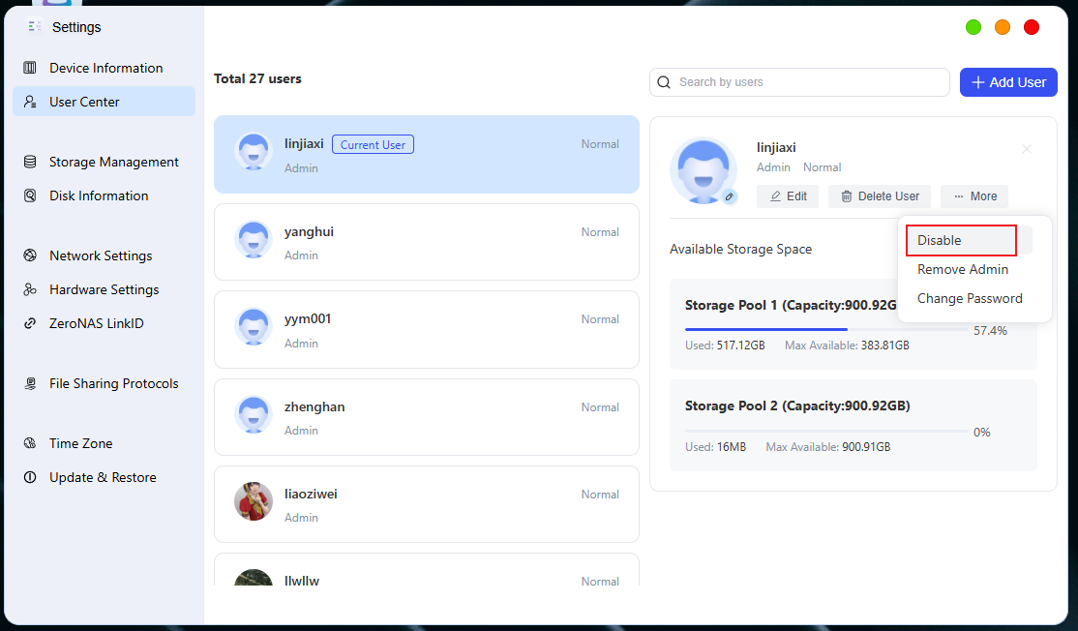Click the Current User badge
The height and width of the screenshot is (631, 1078).
click(373, 145)
